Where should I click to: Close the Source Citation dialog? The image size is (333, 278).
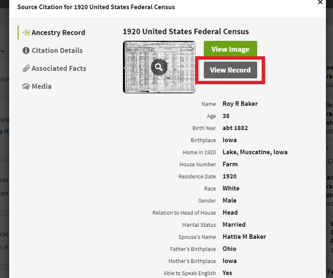pos(320,3)
